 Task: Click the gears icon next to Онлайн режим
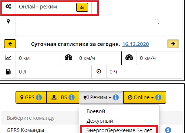[x=8, y=6]
